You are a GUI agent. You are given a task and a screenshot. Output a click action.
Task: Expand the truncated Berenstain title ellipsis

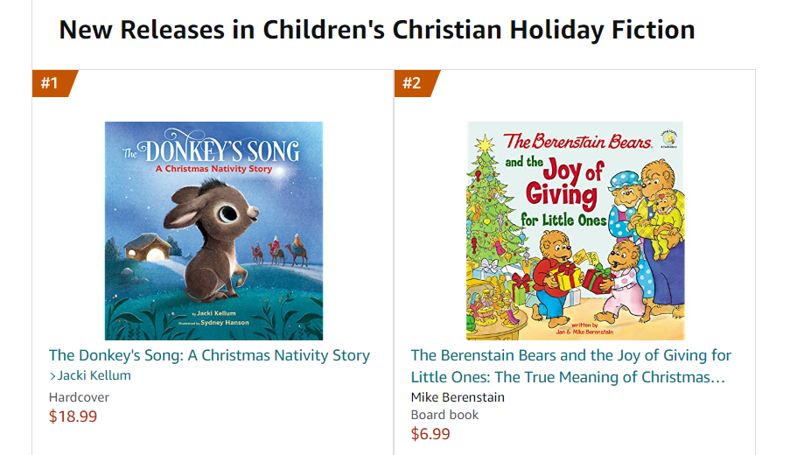[x=718, y=378]
